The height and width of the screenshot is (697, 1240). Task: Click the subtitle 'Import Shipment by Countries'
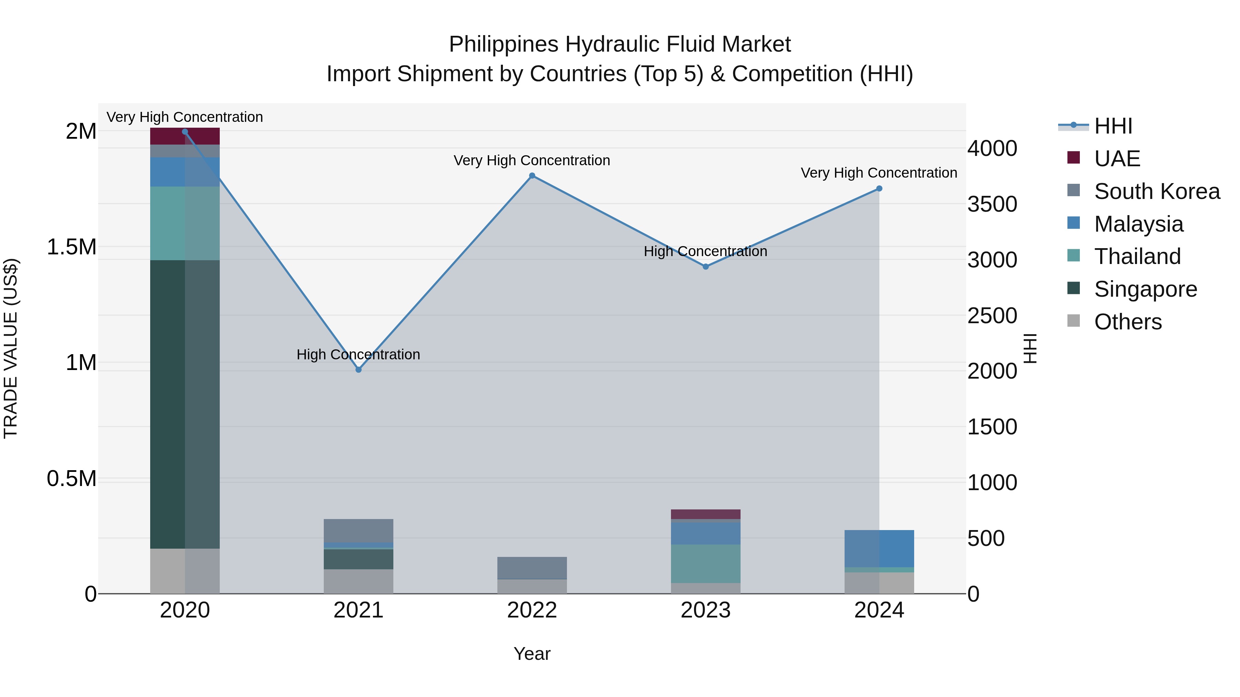[477, 74]
